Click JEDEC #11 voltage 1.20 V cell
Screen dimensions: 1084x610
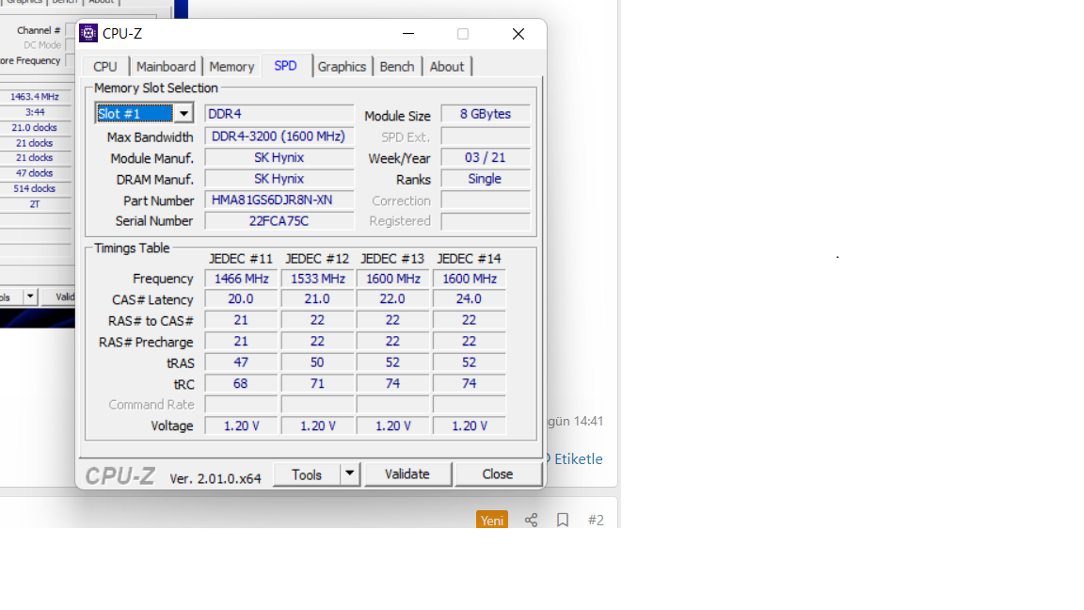tap(241, 426)
